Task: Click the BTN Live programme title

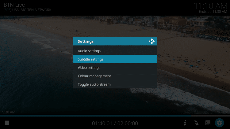Action: pyautogui.click(x=14, y=5)
